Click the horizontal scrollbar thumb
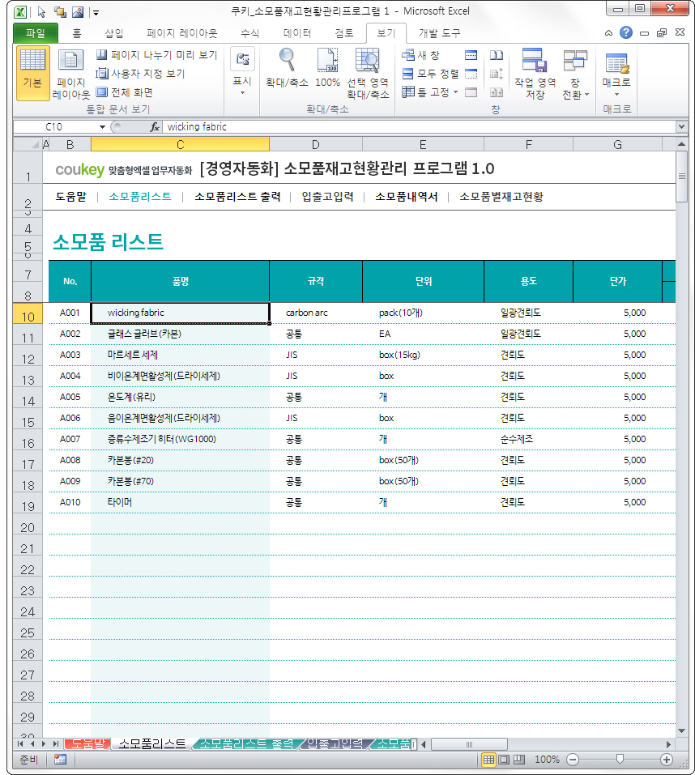 coord(469,744)
